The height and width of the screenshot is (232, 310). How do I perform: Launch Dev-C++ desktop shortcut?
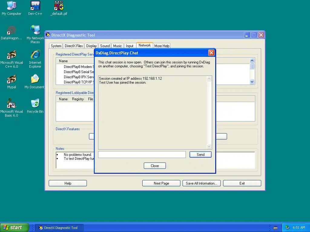pos(35,8)
